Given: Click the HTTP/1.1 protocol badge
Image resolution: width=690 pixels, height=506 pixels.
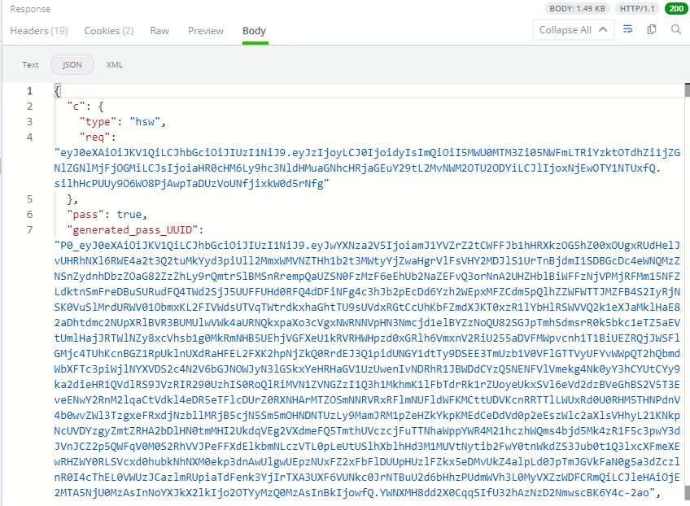Looking at the screenshot, I should 637,8.
